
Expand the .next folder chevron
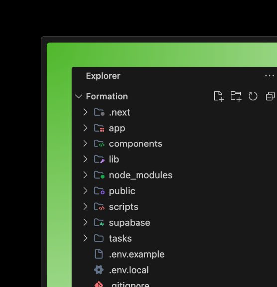pos(85,112)
